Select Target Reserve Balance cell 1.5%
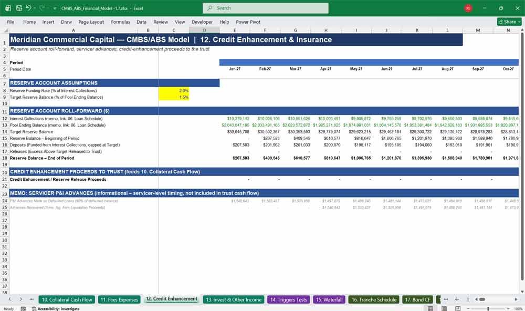 [x=174, y=97]
